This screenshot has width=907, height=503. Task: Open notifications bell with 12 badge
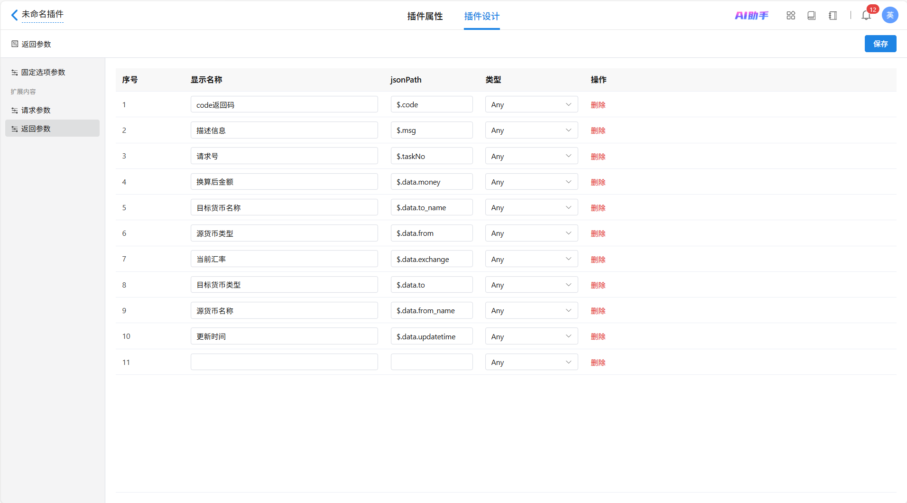click(866, 16)
